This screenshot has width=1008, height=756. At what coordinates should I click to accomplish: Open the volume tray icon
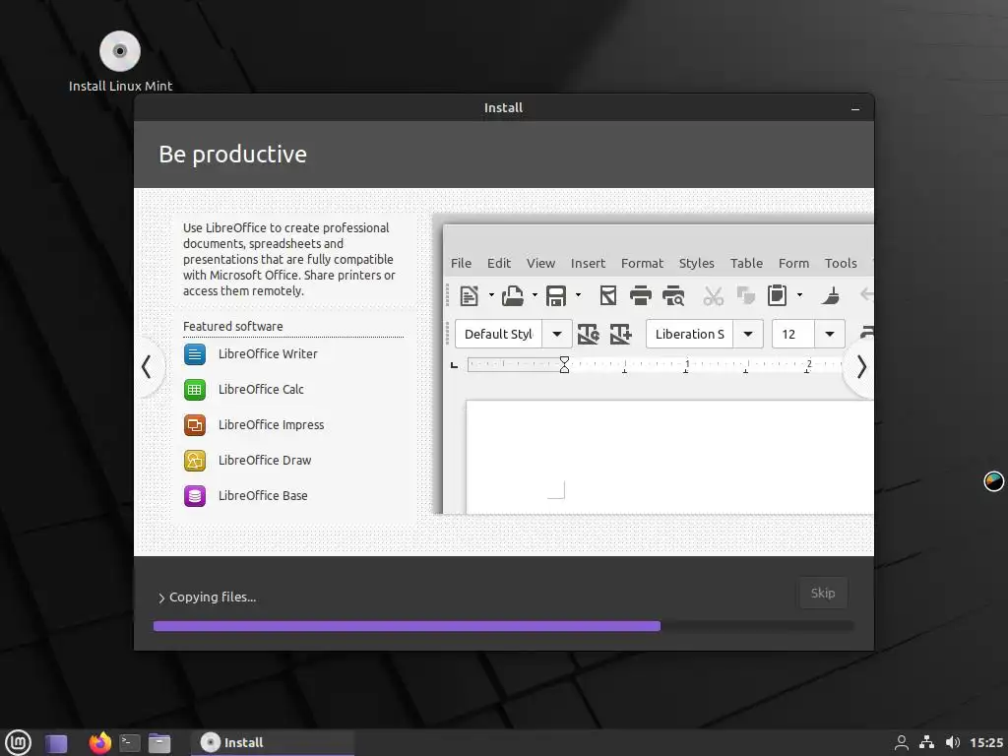click(953, 743)
